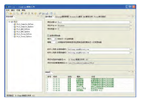Click the 级别 column header
The height and width of the screenshot is (101, 142).
70,77
